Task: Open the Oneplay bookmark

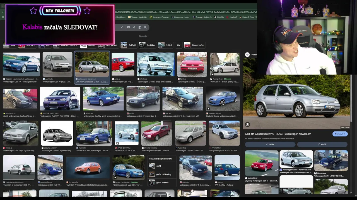Action: 202,17
